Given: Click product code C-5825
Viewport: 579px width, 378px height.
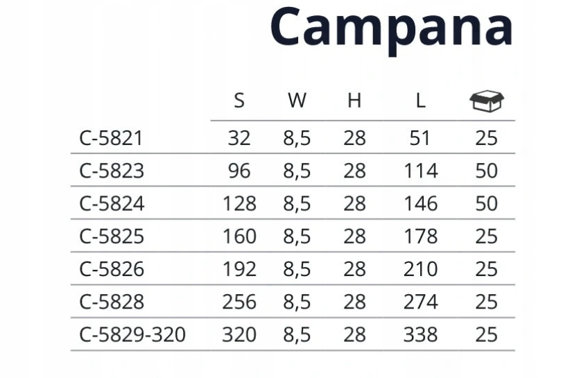Looking at the screenshot, I should [112, 237].
